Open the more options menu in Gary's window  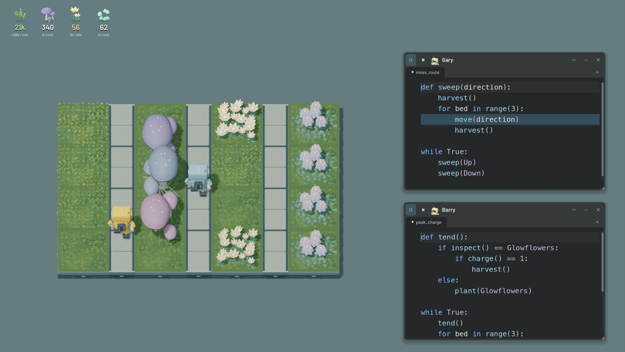coord(574,60)
